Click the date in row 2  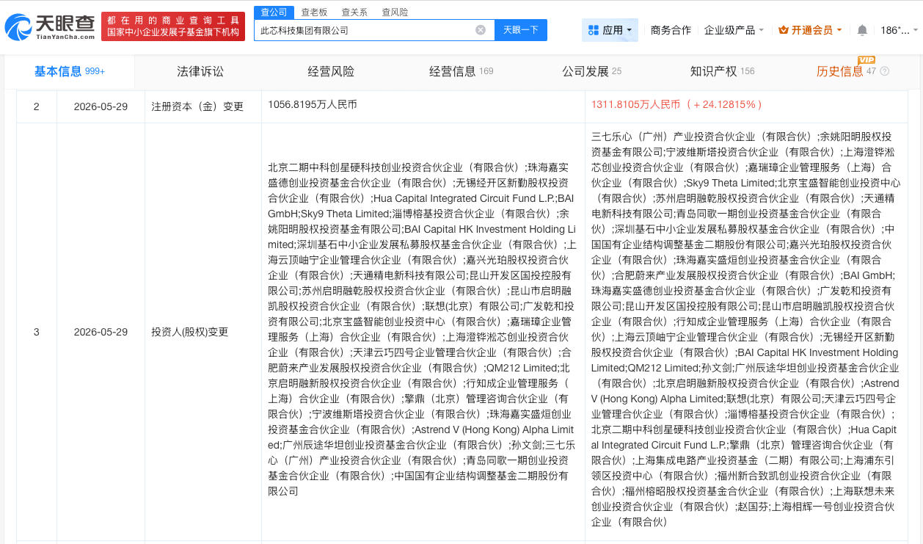(x=101, y=106)
